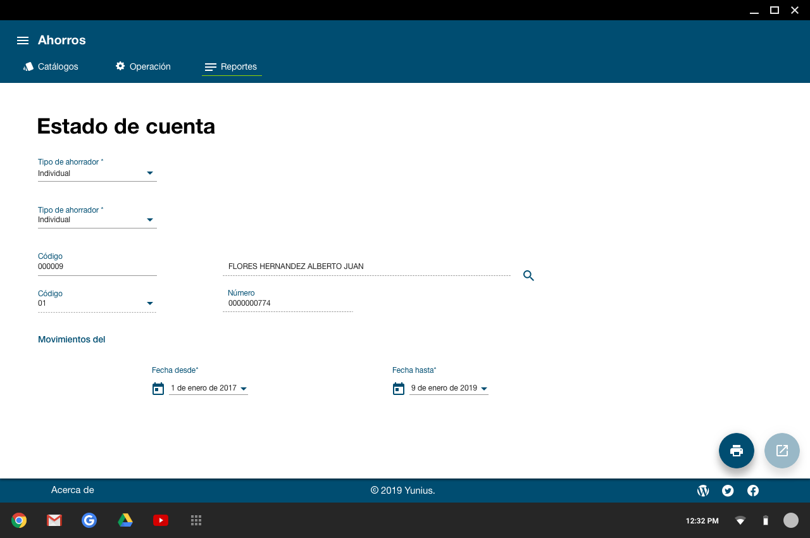Open Google Drive from the shelf

pos(125,520)
